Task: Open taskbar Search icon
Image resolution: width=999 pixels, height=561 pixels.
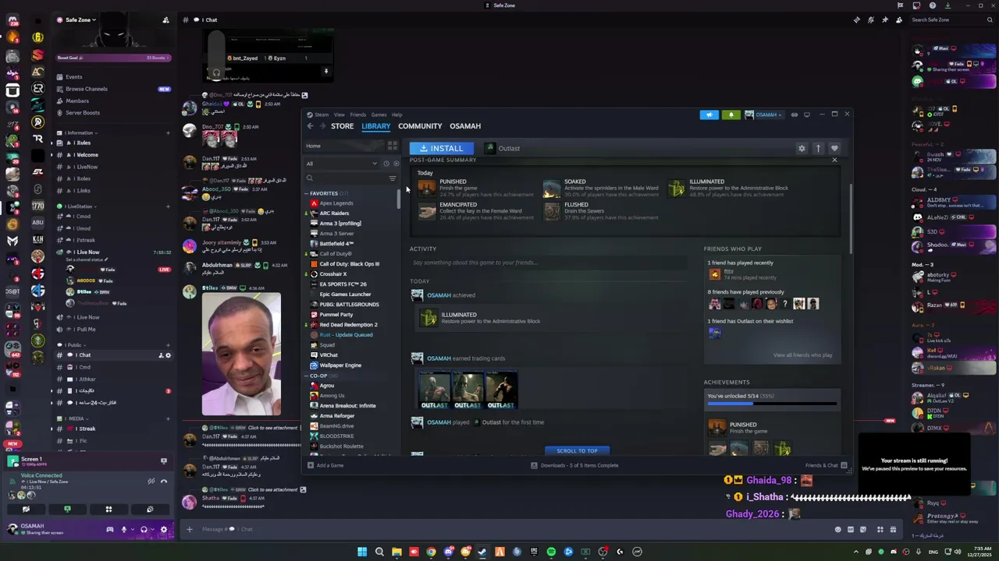Action: (379, 552)
